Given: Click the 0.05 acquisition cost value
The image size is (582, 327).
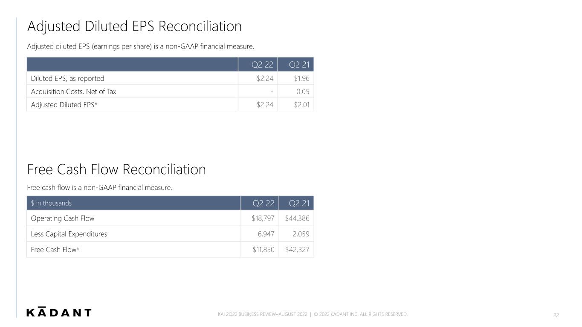Looking at the screenshot, I should 303,92.
